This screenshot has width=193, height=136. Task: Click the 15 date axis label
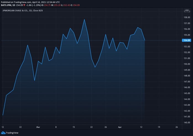coord(74,127)
